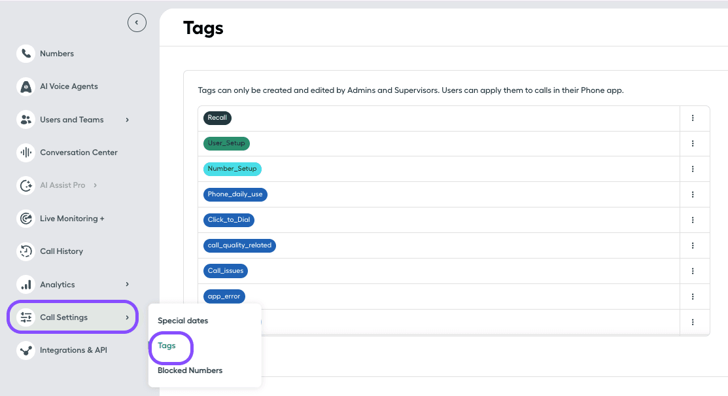Select the Call Settings sliders icon
This screenshot has width=728, height=396.
(x=26, y=317)
